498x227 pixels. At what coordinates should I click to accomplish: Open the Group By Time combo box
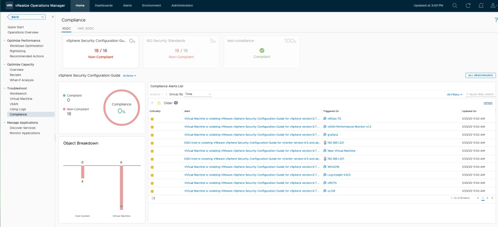click(198, 95)
